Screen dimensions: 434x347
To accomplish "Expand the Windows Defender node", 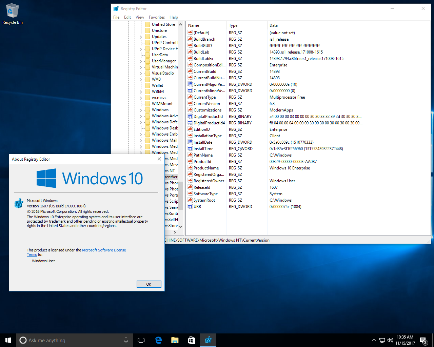I will 141,122.
